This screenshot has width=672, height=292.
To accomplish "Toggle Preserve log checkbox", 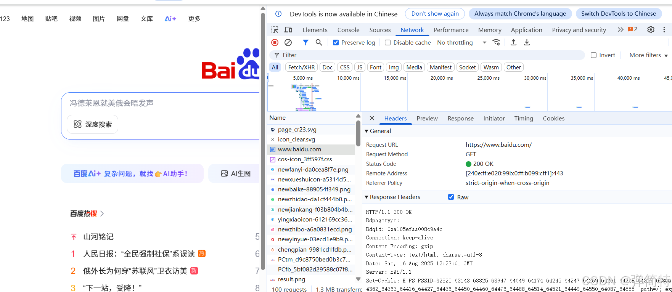I will [336, 43].
